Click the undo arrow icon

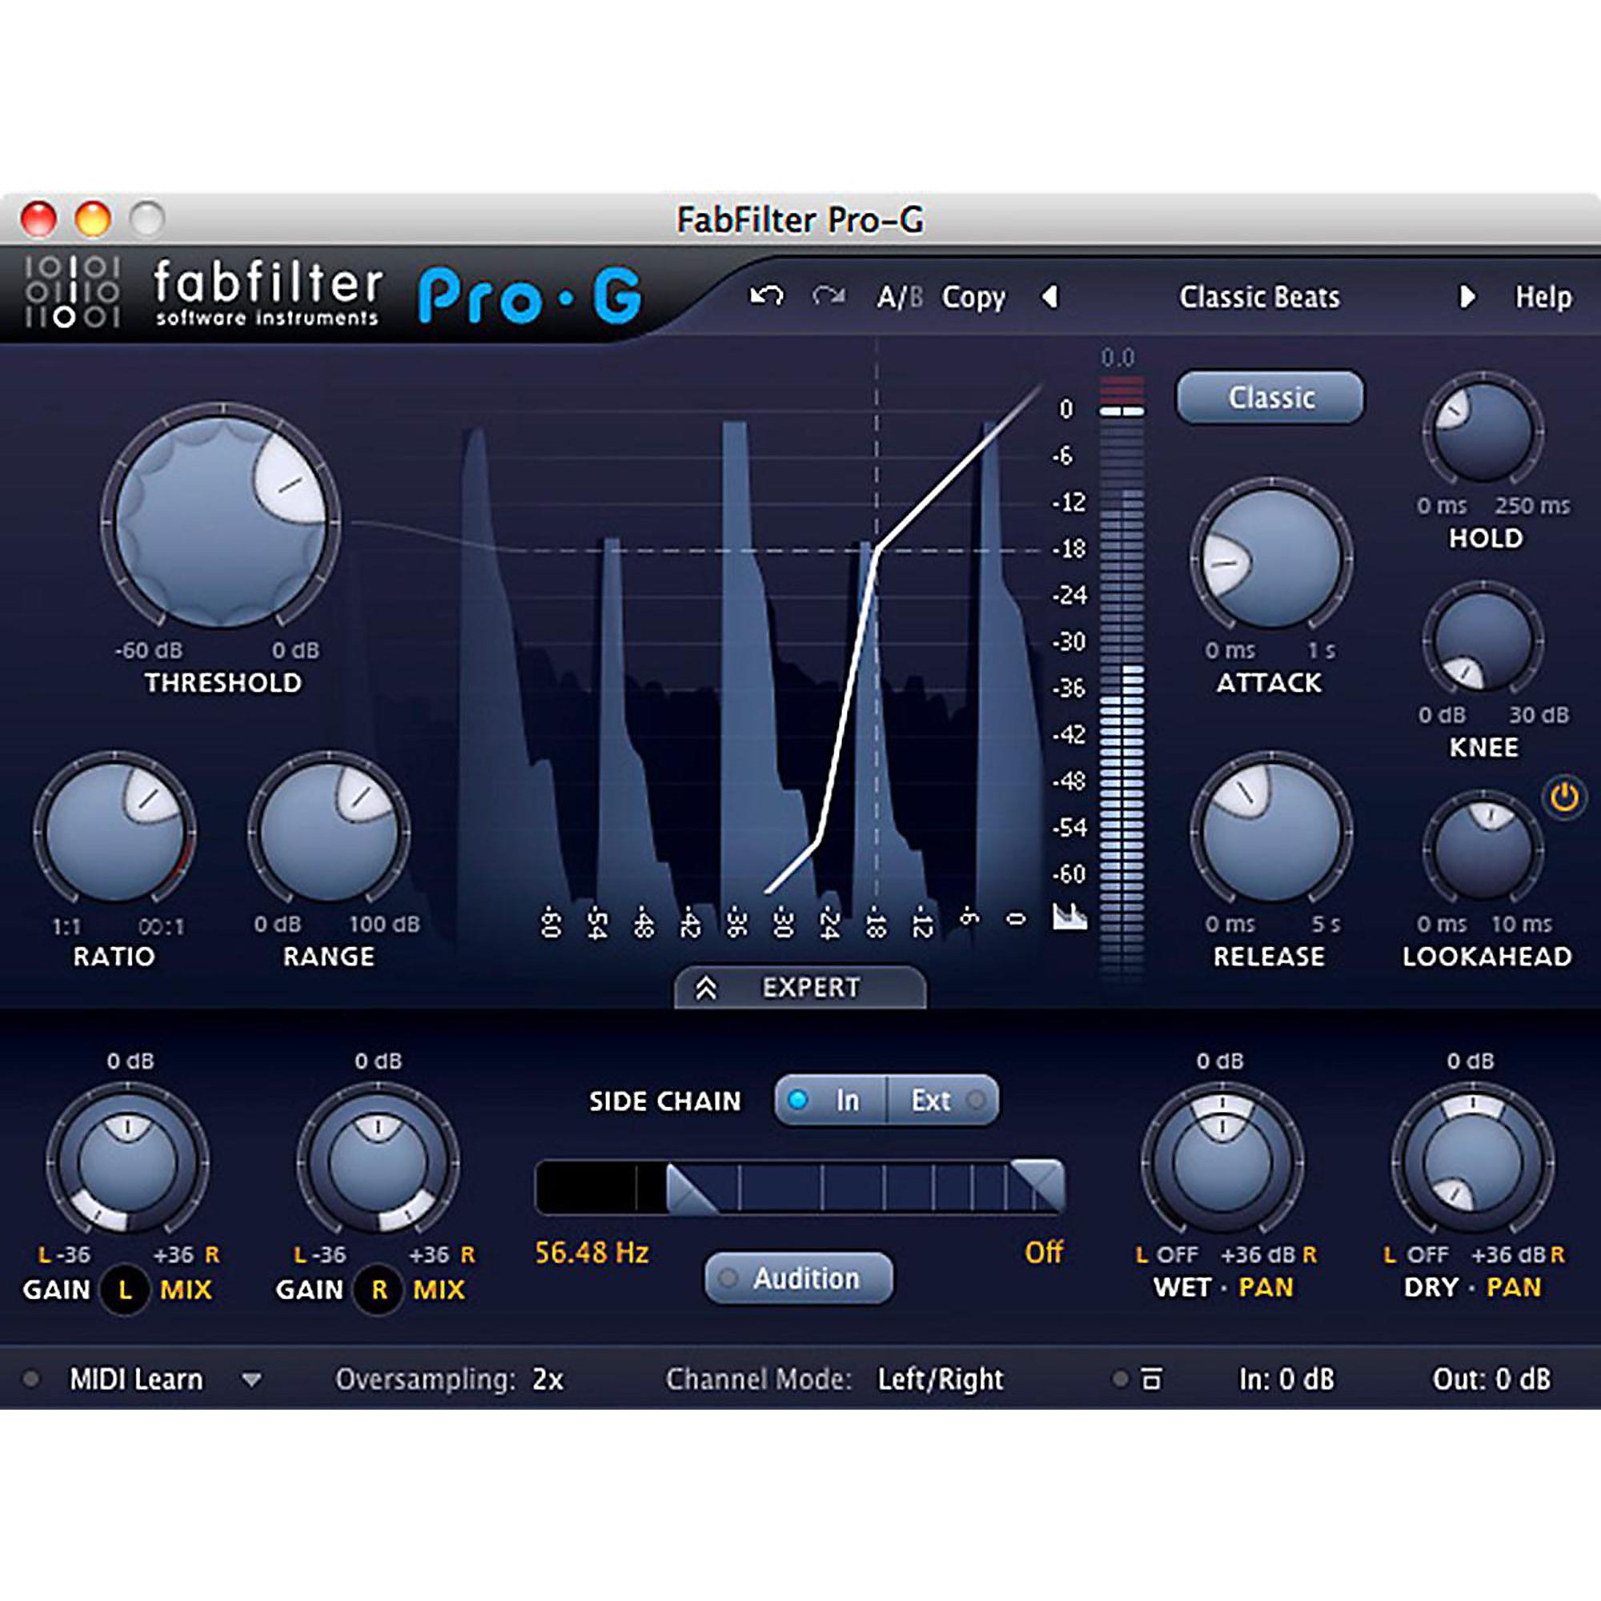[x=766, y=296]
